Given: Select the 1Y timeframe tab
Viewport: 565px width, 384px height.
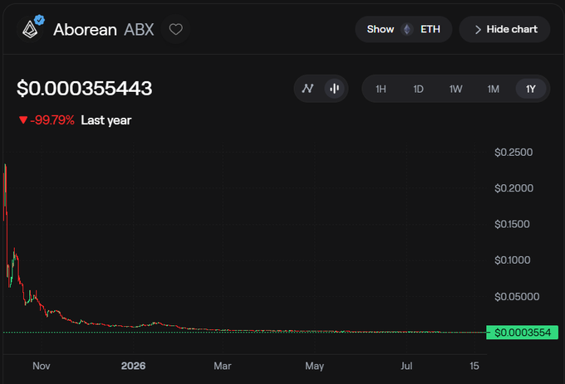Looking at the screenshot, I should 531,89.
